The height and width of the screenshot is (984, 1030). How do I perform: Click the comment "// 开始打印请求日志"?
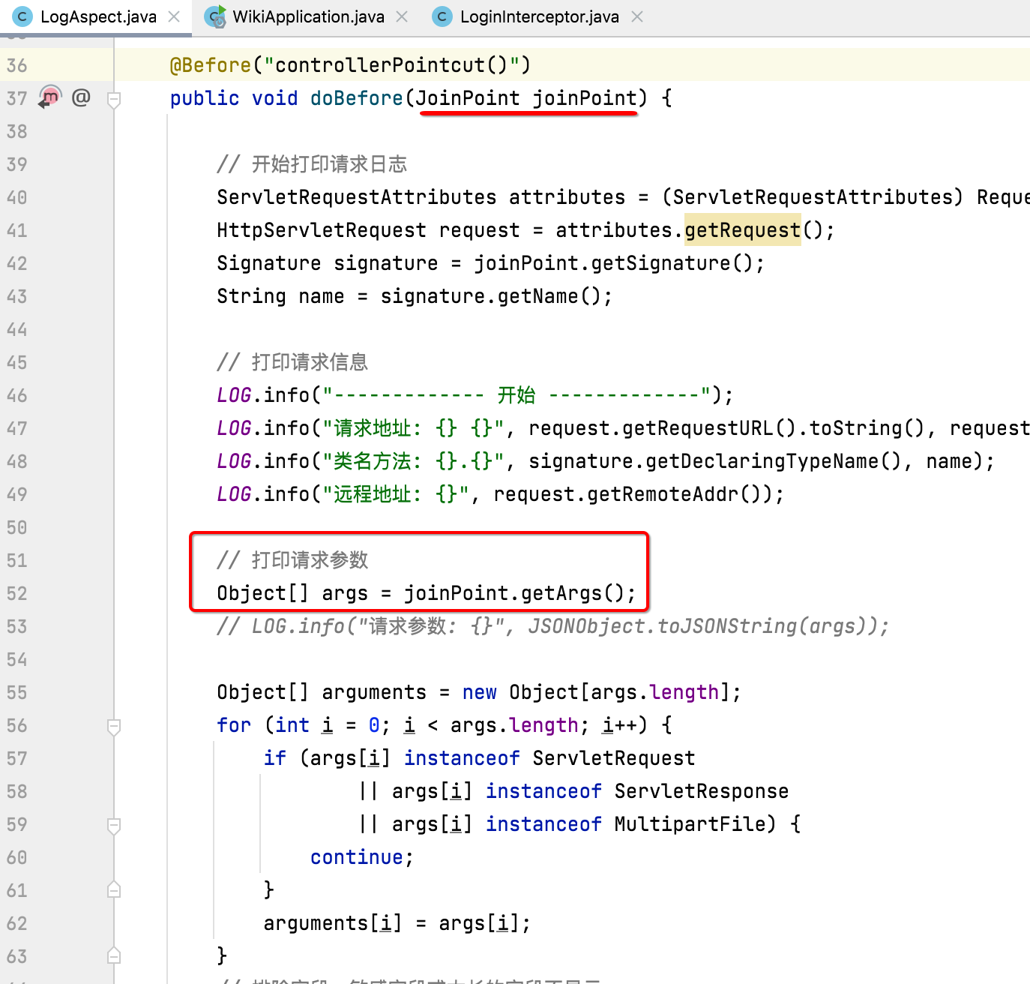point(312,164)
